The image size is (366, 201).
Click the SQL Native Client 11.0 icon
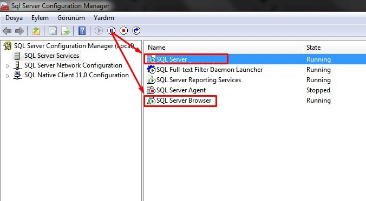pos(17,75)
